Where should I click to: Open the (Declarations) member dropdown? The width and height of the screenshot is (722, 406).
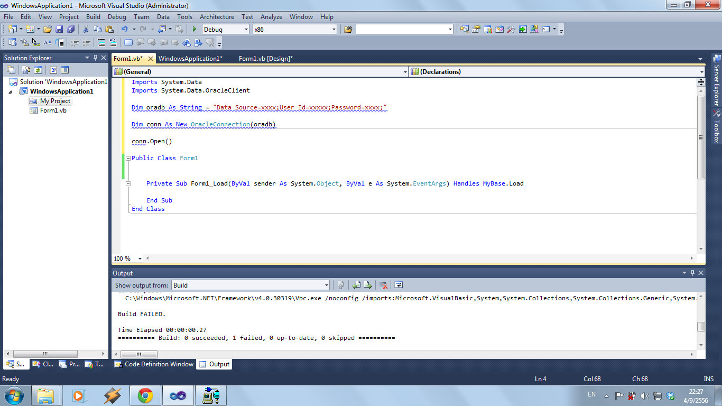point(702,72)
